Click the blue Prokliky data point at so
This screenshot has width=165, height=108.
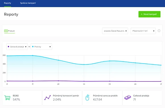tap(84, 64)
